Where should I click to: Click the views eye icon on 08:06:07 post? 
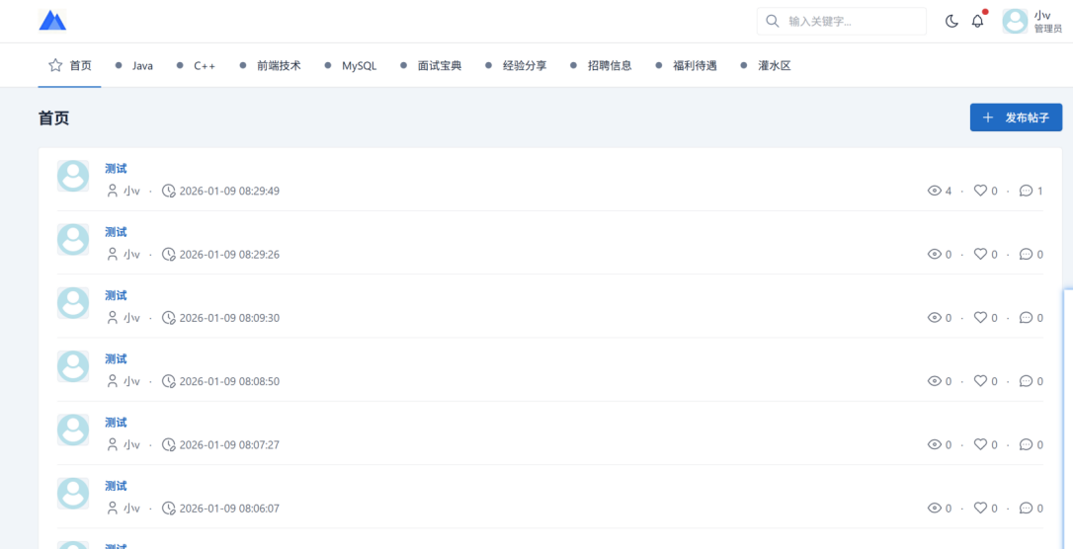click(x=935, y=508)
